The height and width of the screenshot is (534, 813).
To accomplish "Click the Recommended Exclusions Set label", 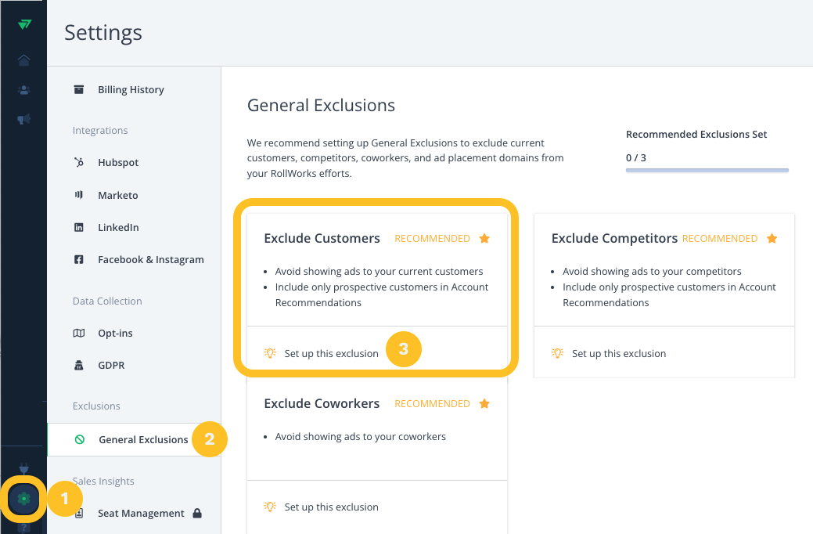I will point(696,135).
